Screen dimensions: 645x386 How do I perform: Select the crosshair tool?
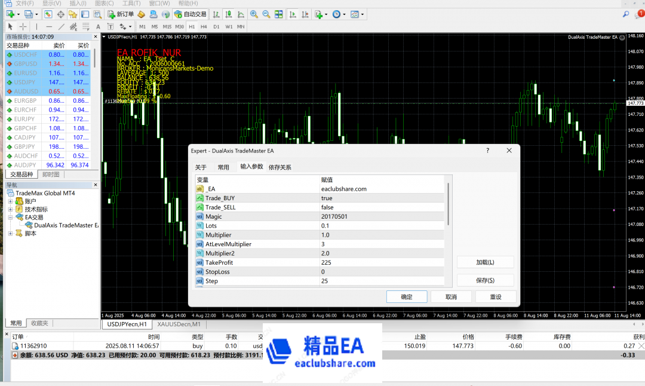(x=23, y=26)
